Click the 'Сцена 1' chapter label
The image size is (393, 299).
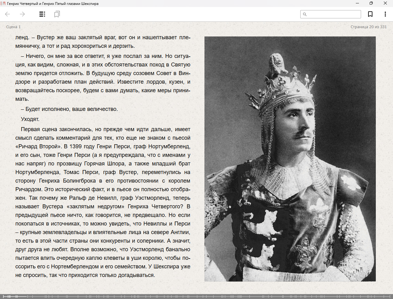click(14, 27)
